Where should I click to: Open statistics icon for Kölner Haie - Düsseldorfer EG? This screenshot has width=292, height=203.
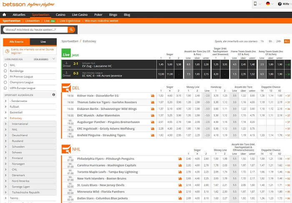click(x=153, y=96)
